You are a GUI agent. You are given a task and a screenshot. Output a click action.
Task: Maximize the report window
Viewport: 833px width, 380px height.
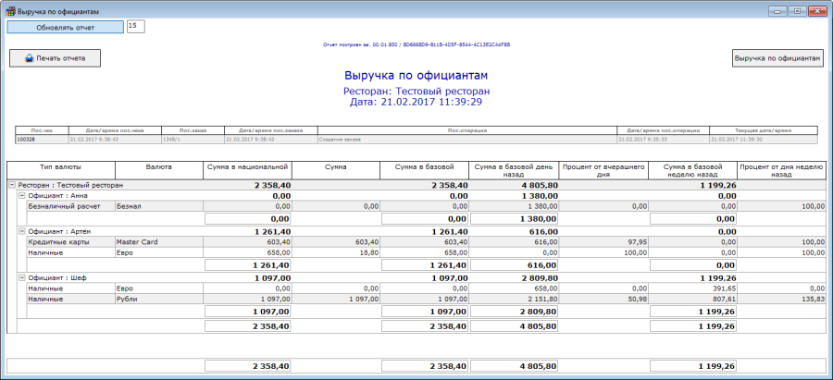[x=795, y=9]
